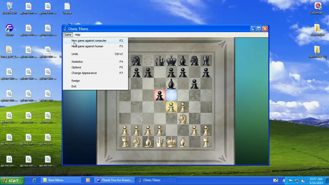Select the New folder (2) desktop icon
329x185 pixels.
318,52
